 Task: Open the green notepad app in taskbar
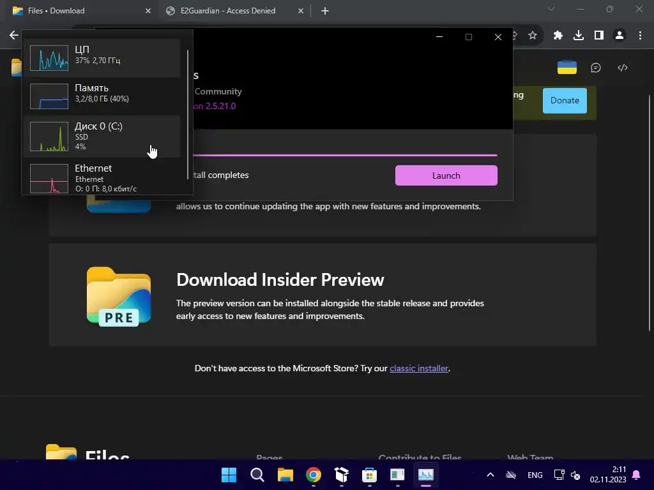(397, 475)
